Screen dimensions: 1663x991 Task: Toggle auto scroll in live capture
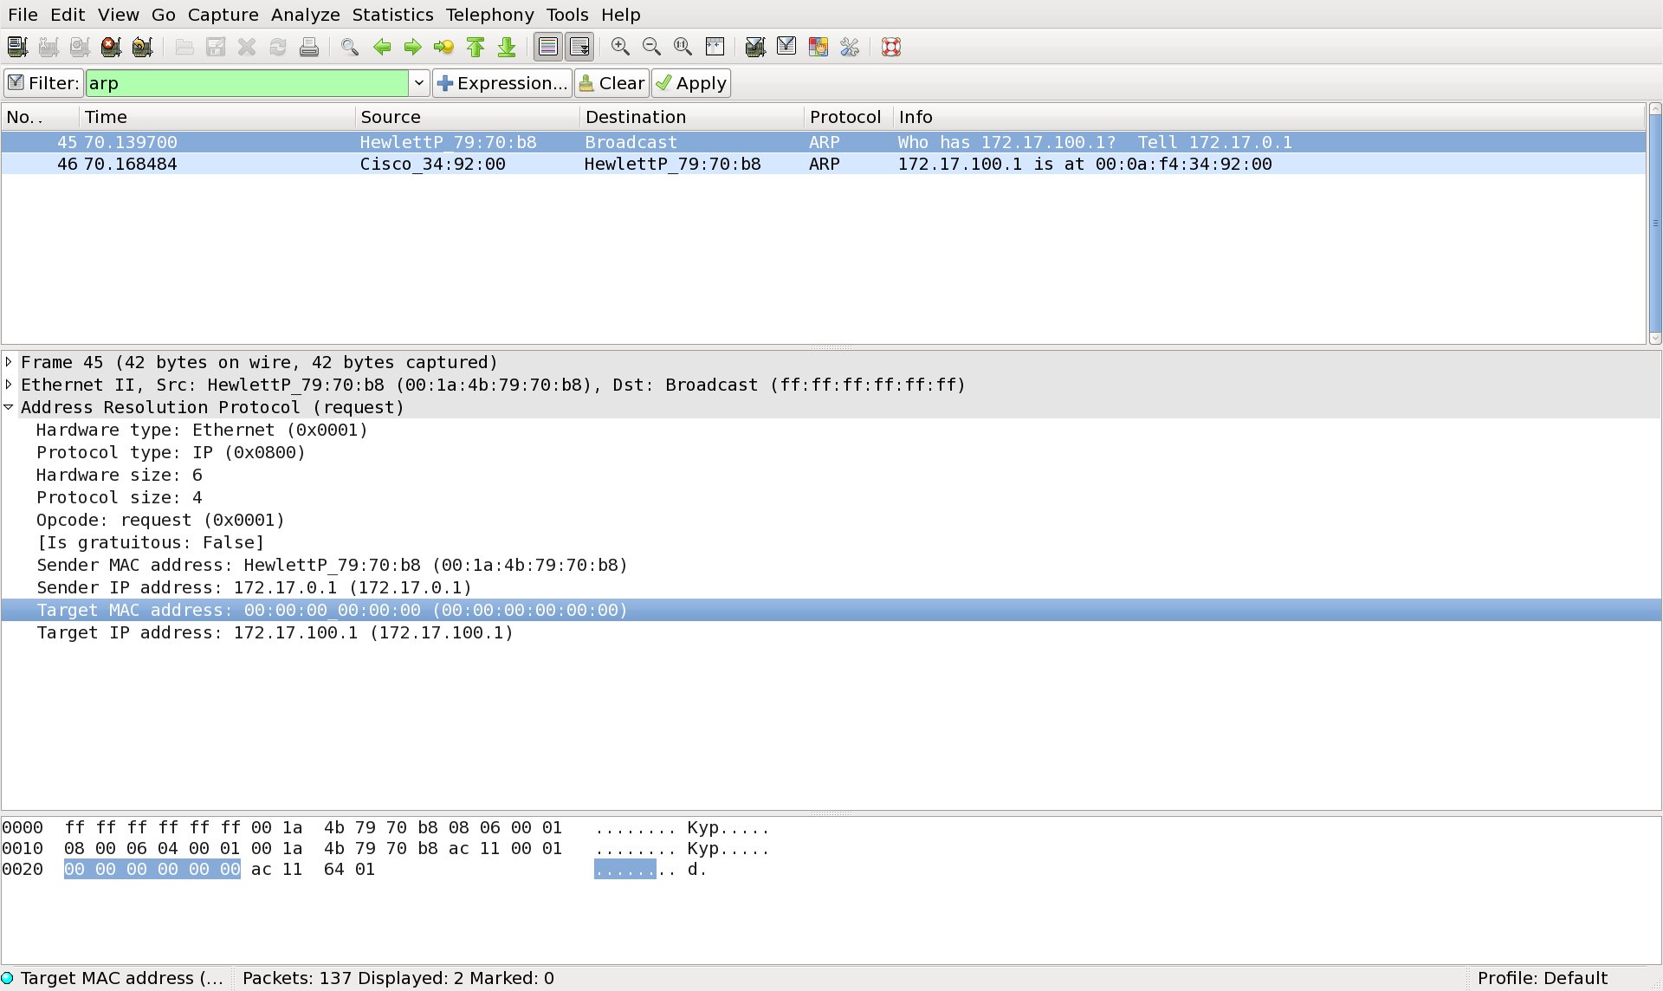579,47
